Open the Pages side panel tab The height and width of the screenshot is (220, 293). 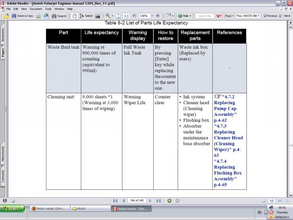3,53
